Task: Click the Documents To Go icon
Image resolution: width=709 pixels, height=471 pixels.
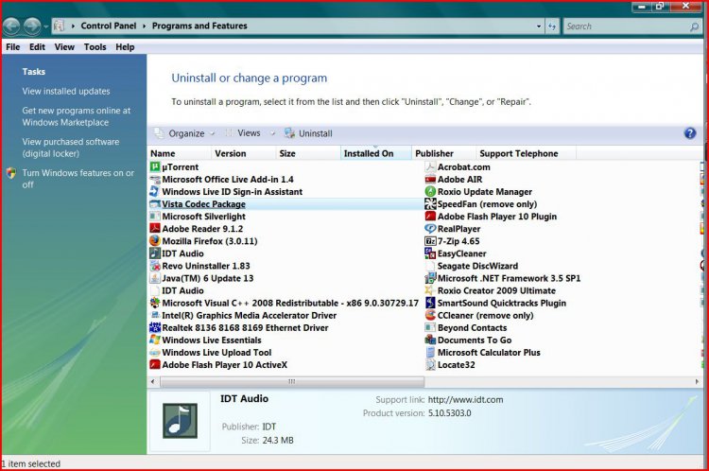Action: pos(430,340)
